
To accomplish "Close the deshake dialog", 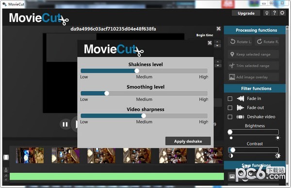I will 210,43.
